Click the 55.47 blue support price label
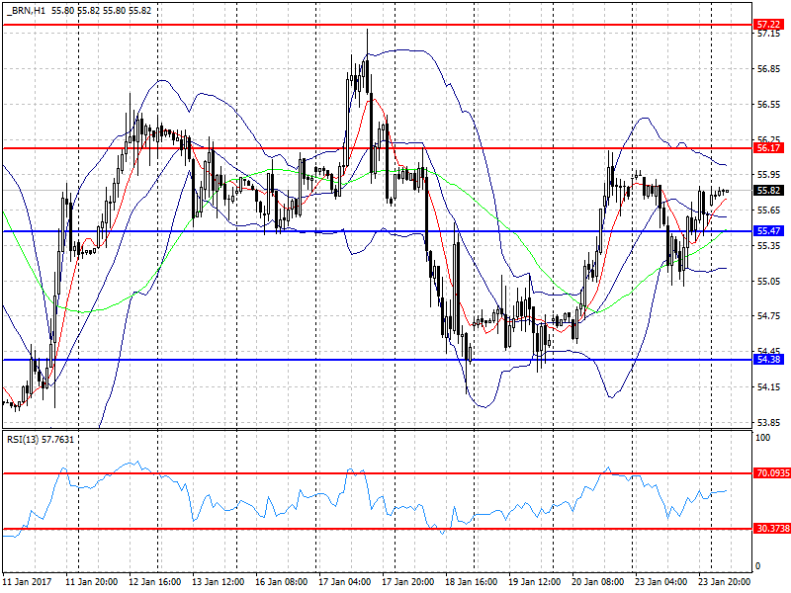The image size is (791, 593). [x=769, y=231]
